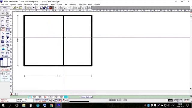192x108 pixels.
Task: Open the Updates menu
Action: pyautogui.click(x=97, y=4)
